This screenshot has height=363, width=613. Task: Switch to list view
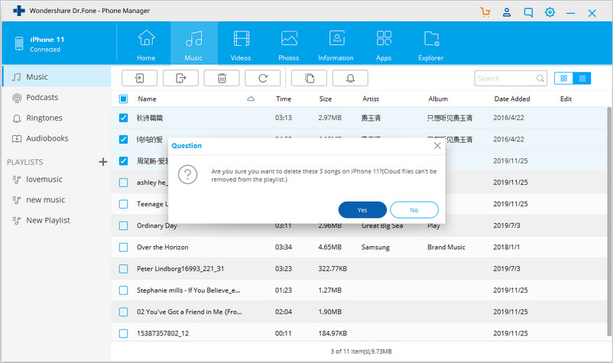[x=582, y=79]
